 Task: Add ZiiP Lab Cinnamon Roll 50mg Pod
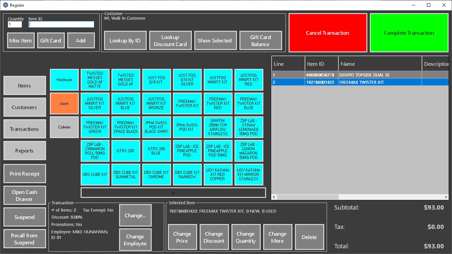tap(95, 151)
